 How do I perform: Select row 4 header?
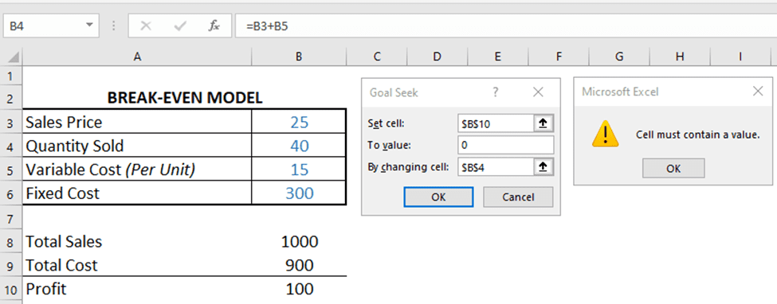[x=11, y=146]
